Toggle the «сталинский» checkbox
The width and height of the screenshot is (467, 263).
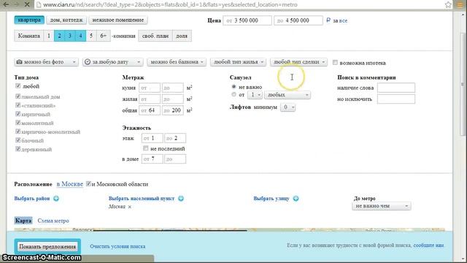tap(18, 105)
